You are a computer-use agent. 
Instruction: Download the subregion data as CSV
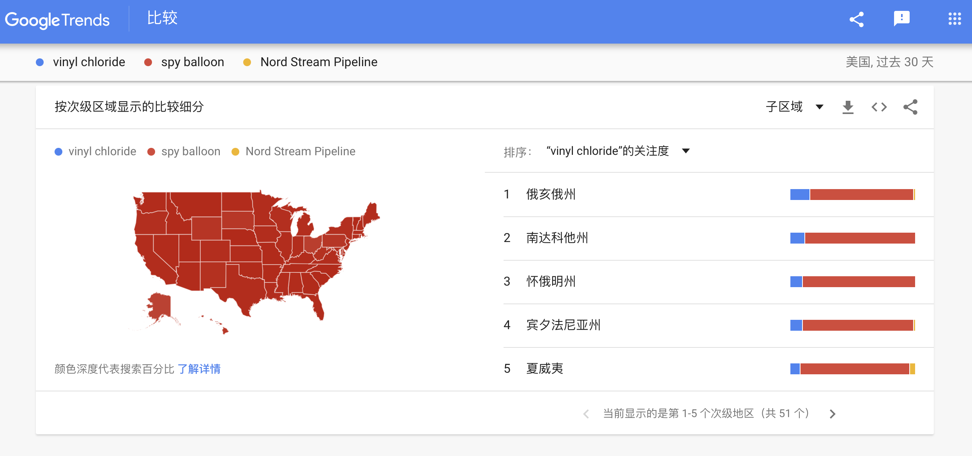848,107
